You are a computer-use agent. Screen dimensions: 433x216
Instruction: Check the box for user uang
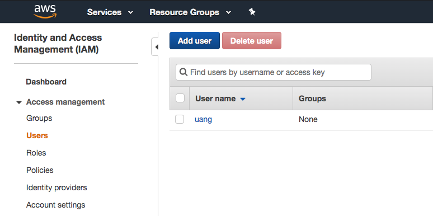[180, 119]
